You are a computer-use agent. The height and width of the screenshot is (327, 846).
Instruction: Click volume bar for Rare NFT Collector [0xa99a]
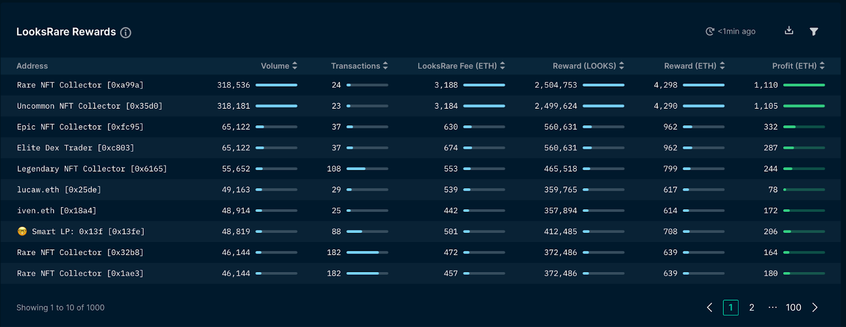[277, 85]
